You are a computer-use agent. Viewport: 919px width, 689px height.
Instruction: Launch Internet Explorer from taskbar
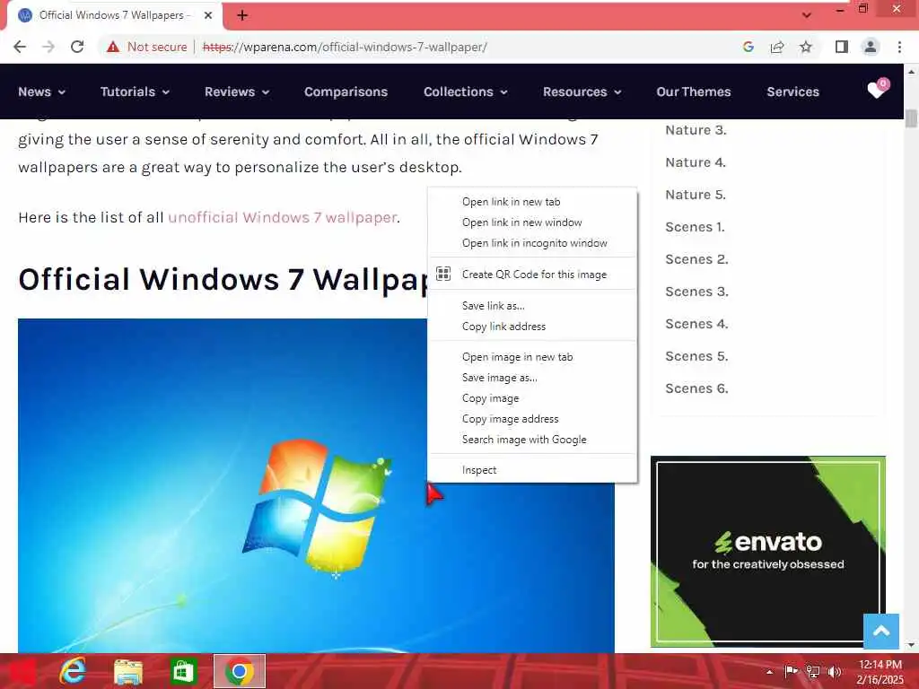click(73, 671)
